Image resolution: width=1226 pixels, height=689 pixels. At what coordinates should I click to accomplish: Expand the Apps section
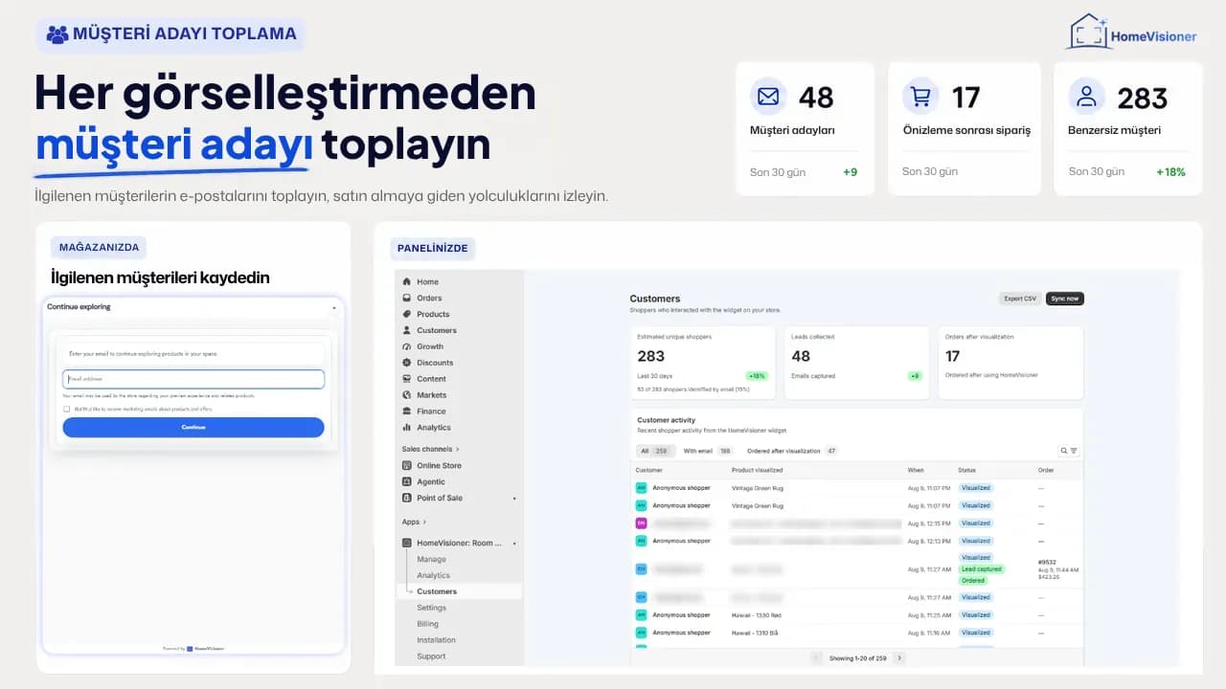[x=415, y=522]
